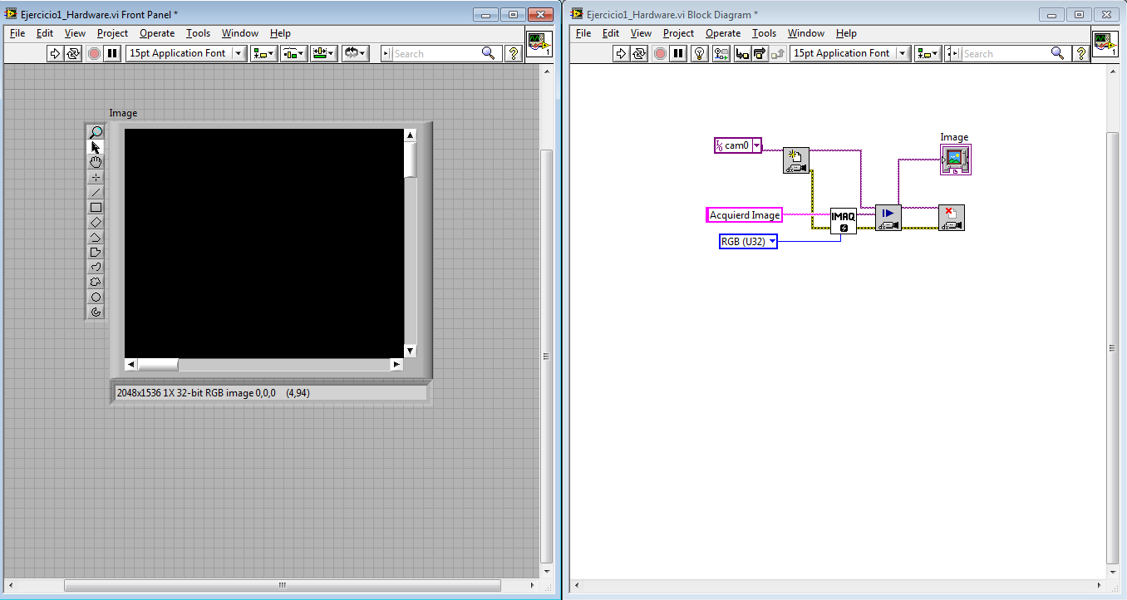1127x600 pixels.
Task: Open font dropdown in Block Diagram toolbar
Action: click(850, 53)
